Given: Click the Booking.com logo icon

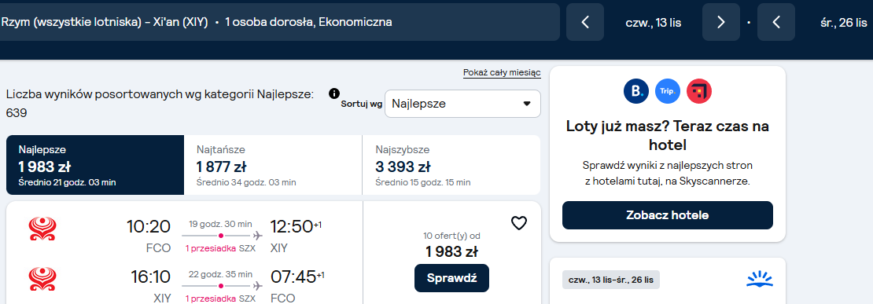Looking at the screenshot, I should tap(636, 91).
